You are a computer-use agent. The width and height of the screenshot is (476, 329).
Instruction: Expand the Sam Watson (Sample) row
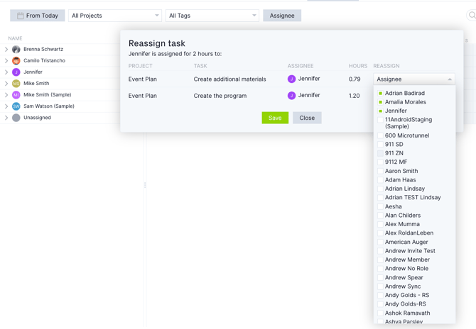[x=6, y=106]
